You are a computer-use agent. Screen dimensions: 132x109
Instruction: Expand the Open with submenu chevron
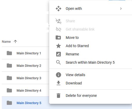pyautogui.click(x=121, y=9)
